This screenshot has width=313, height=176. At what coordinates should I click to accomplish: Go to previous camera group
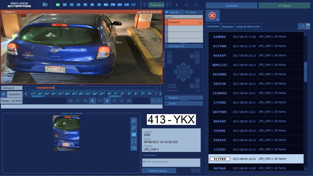(145, 5)
